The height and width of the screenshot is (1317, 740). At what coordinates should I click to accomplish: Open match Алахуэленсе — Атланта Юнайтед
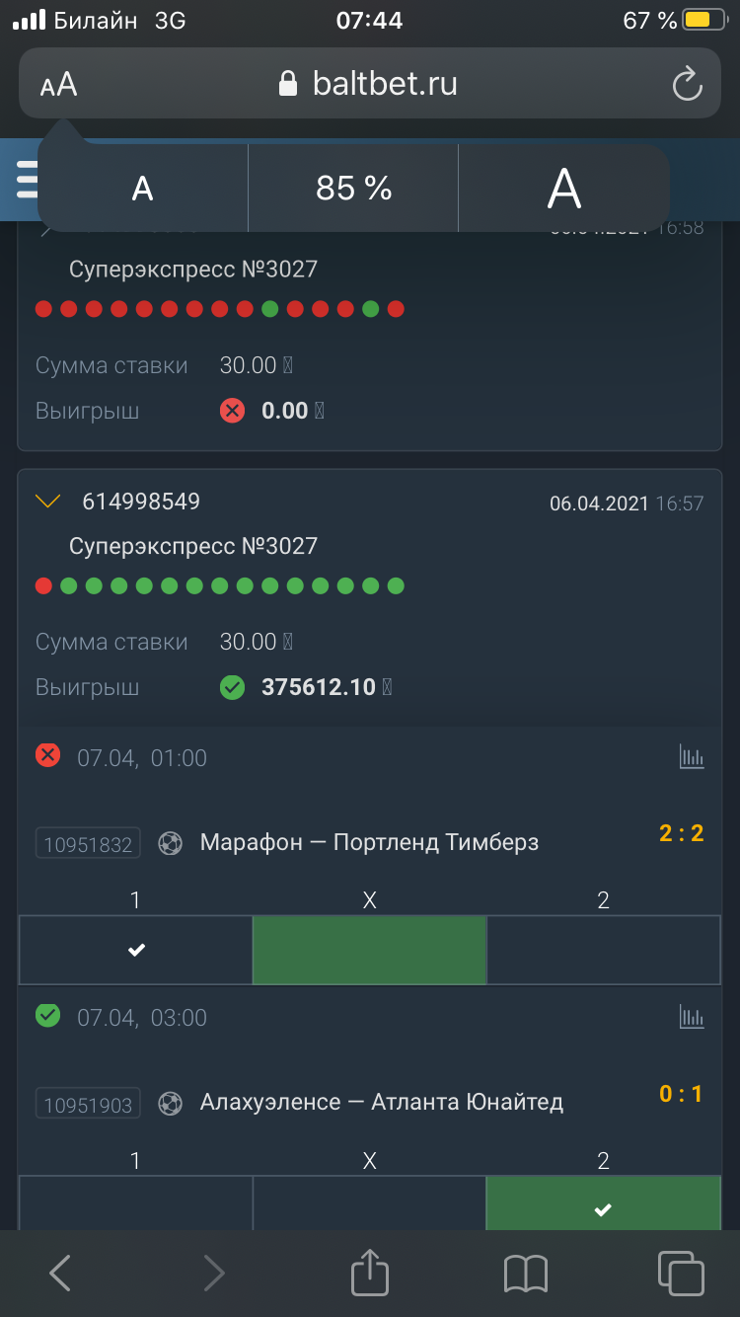pos(382,1102)
